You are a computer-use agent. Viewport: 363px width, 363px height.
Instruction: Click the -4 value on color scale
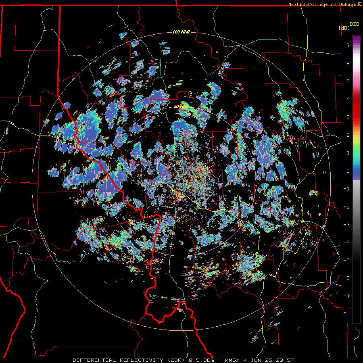pyautogui.click(x=346, y=242)
